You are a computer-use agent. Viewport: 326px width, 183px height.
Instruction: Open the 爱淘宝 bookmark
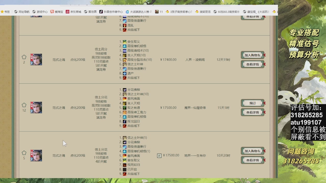click(57, 12)
